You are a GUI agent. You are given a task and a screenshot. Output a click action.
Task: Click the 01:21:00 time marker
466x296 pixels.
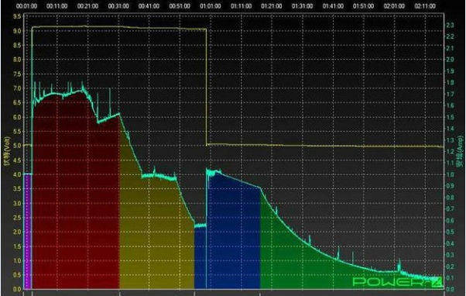point(272,6)
